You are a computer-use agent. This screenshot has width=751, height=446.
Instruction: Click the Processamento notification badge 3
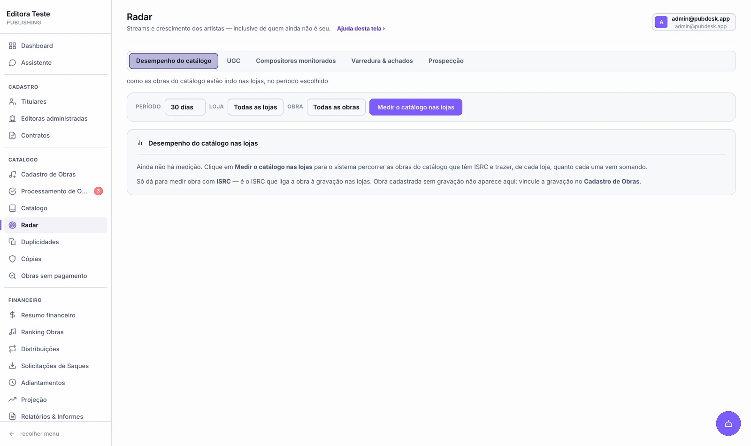[98, 191]
